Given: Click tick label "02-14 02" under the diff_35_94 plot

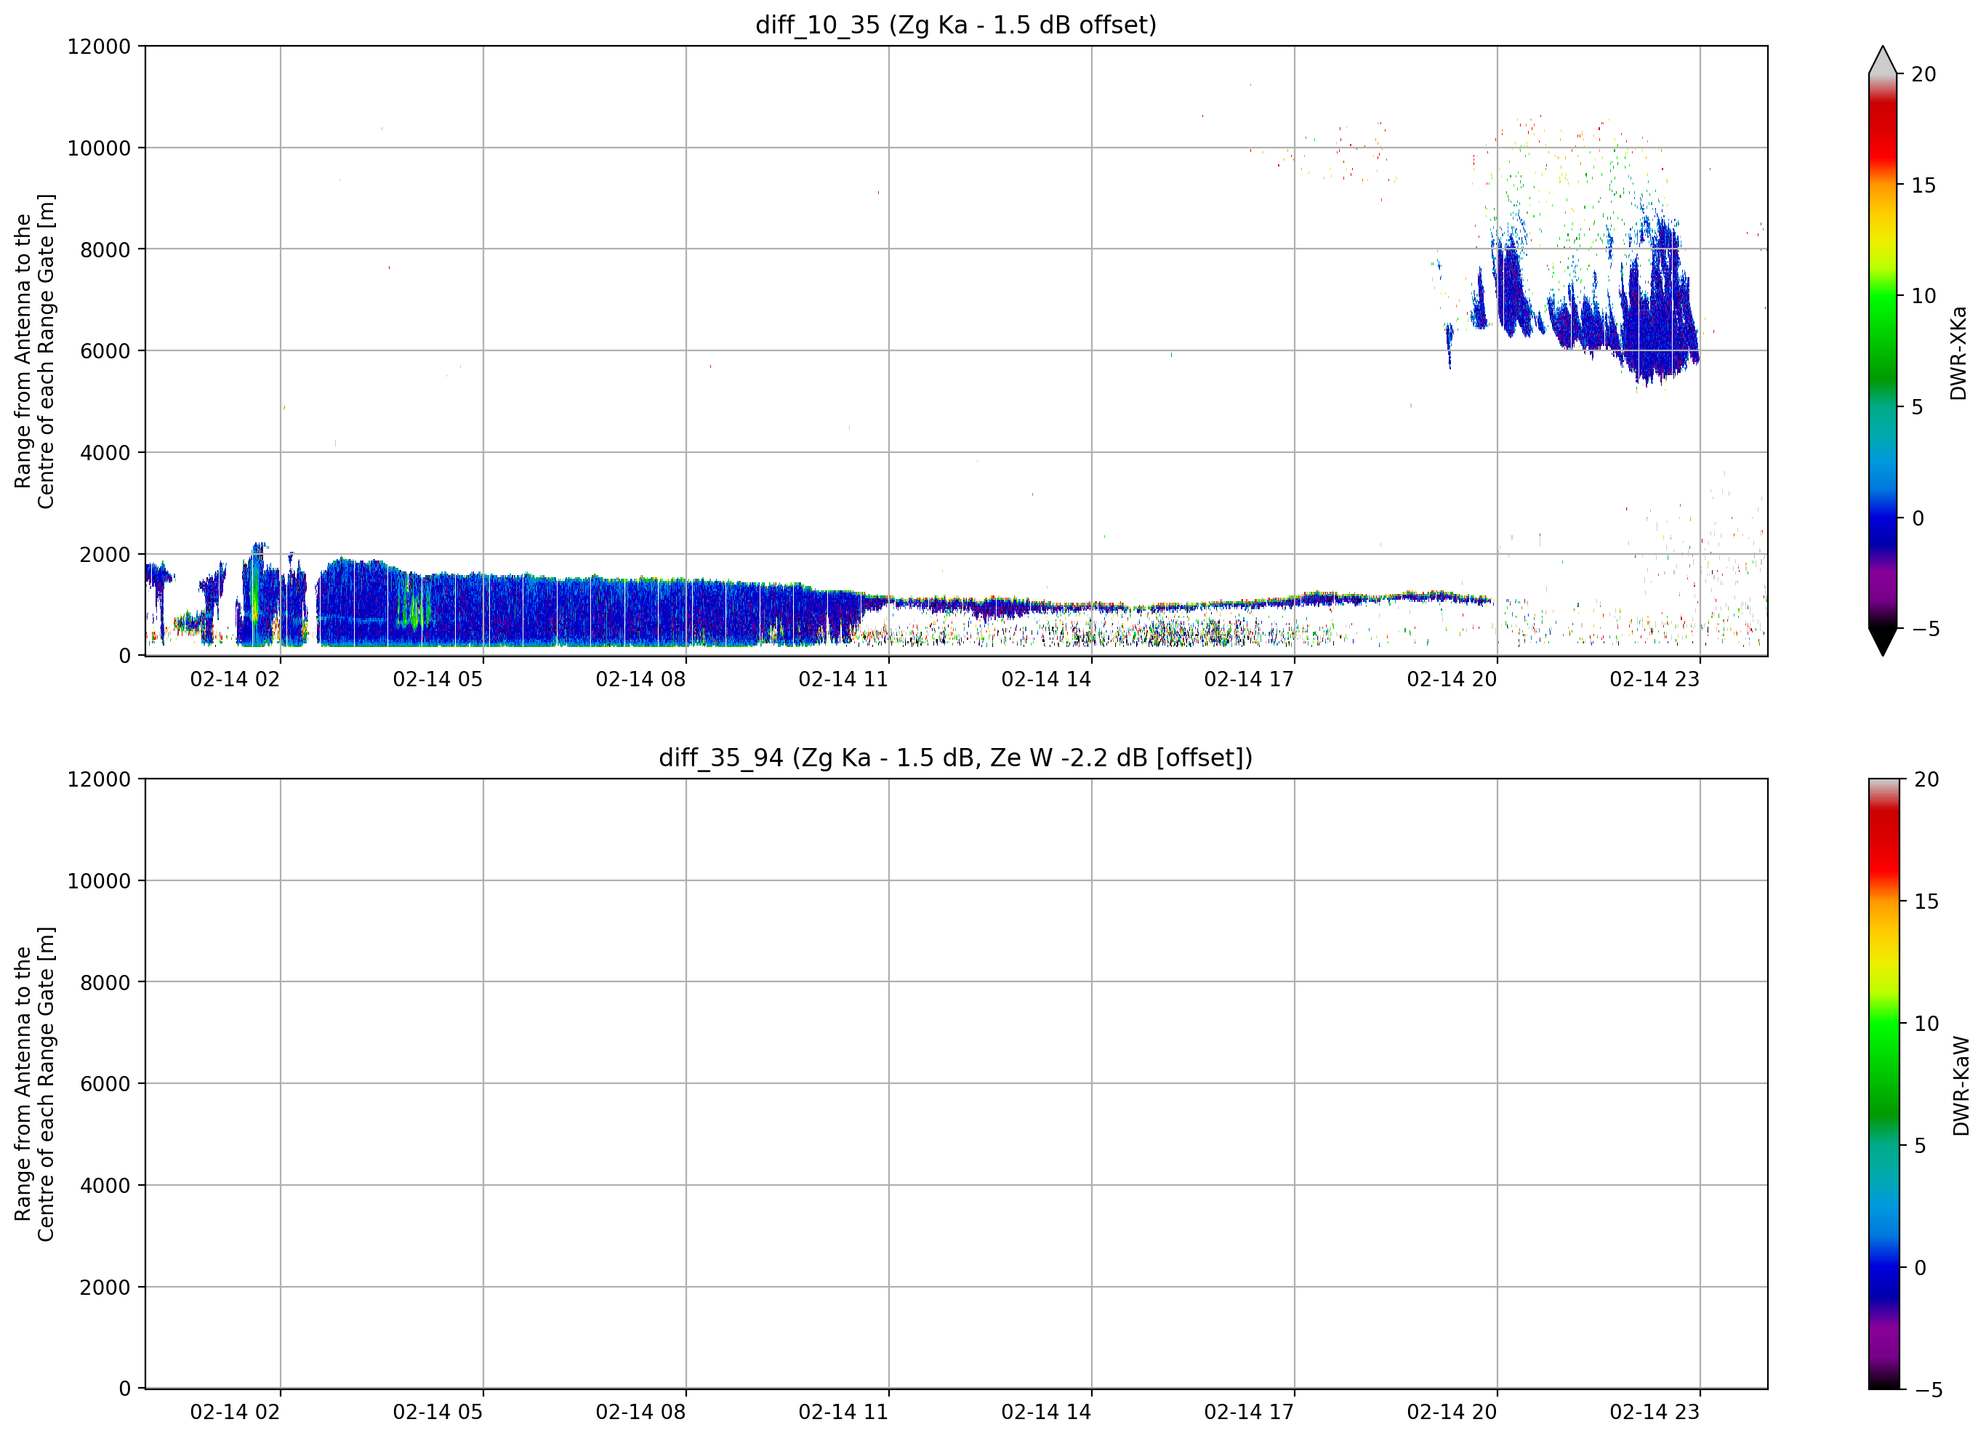Looking at the screenshot, I should click(x=235, y=1412).
